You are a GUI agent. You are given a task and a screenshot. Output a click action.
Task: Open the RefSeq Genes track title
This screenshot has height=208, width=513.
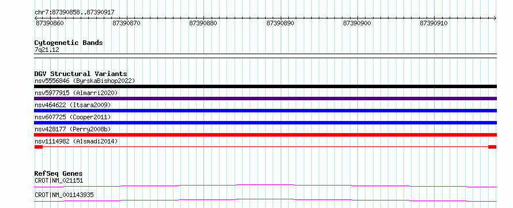59,173
